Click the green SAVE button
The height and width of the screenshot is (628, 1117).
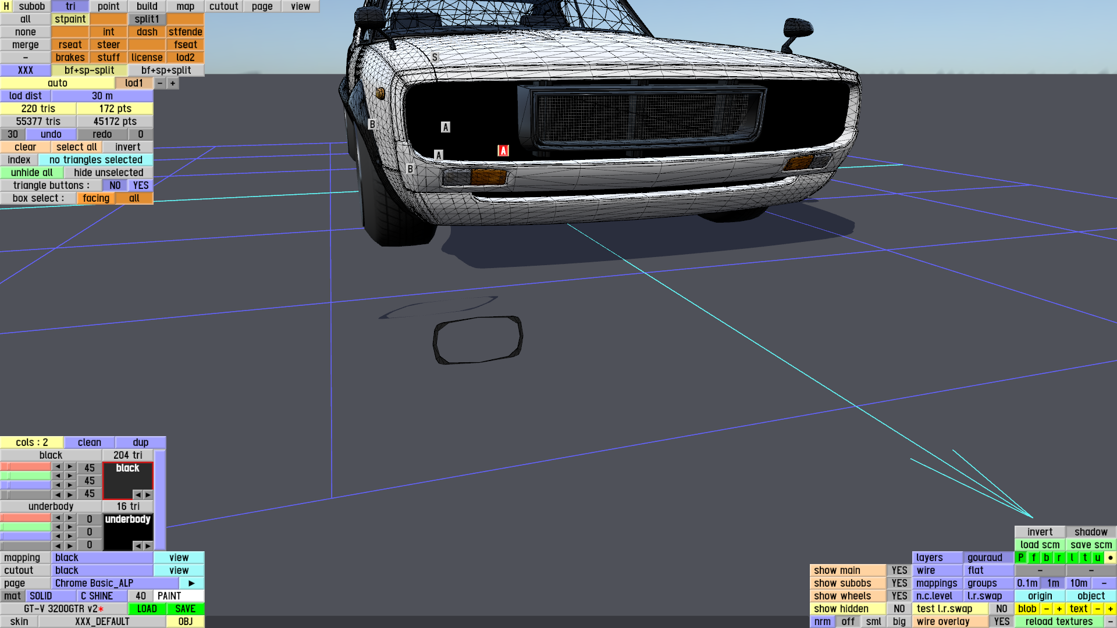185,609
